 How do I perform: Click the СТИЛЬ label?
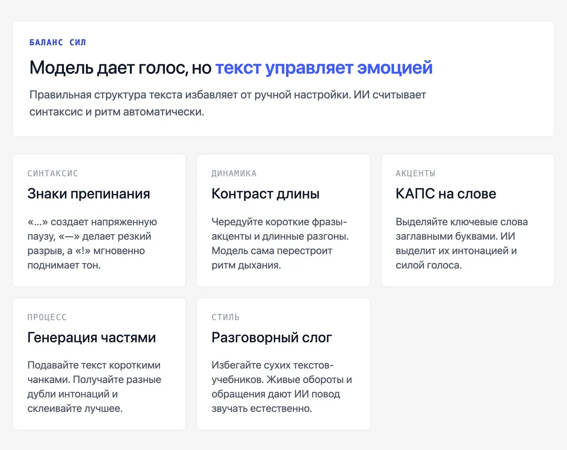(x=226, y=317)
